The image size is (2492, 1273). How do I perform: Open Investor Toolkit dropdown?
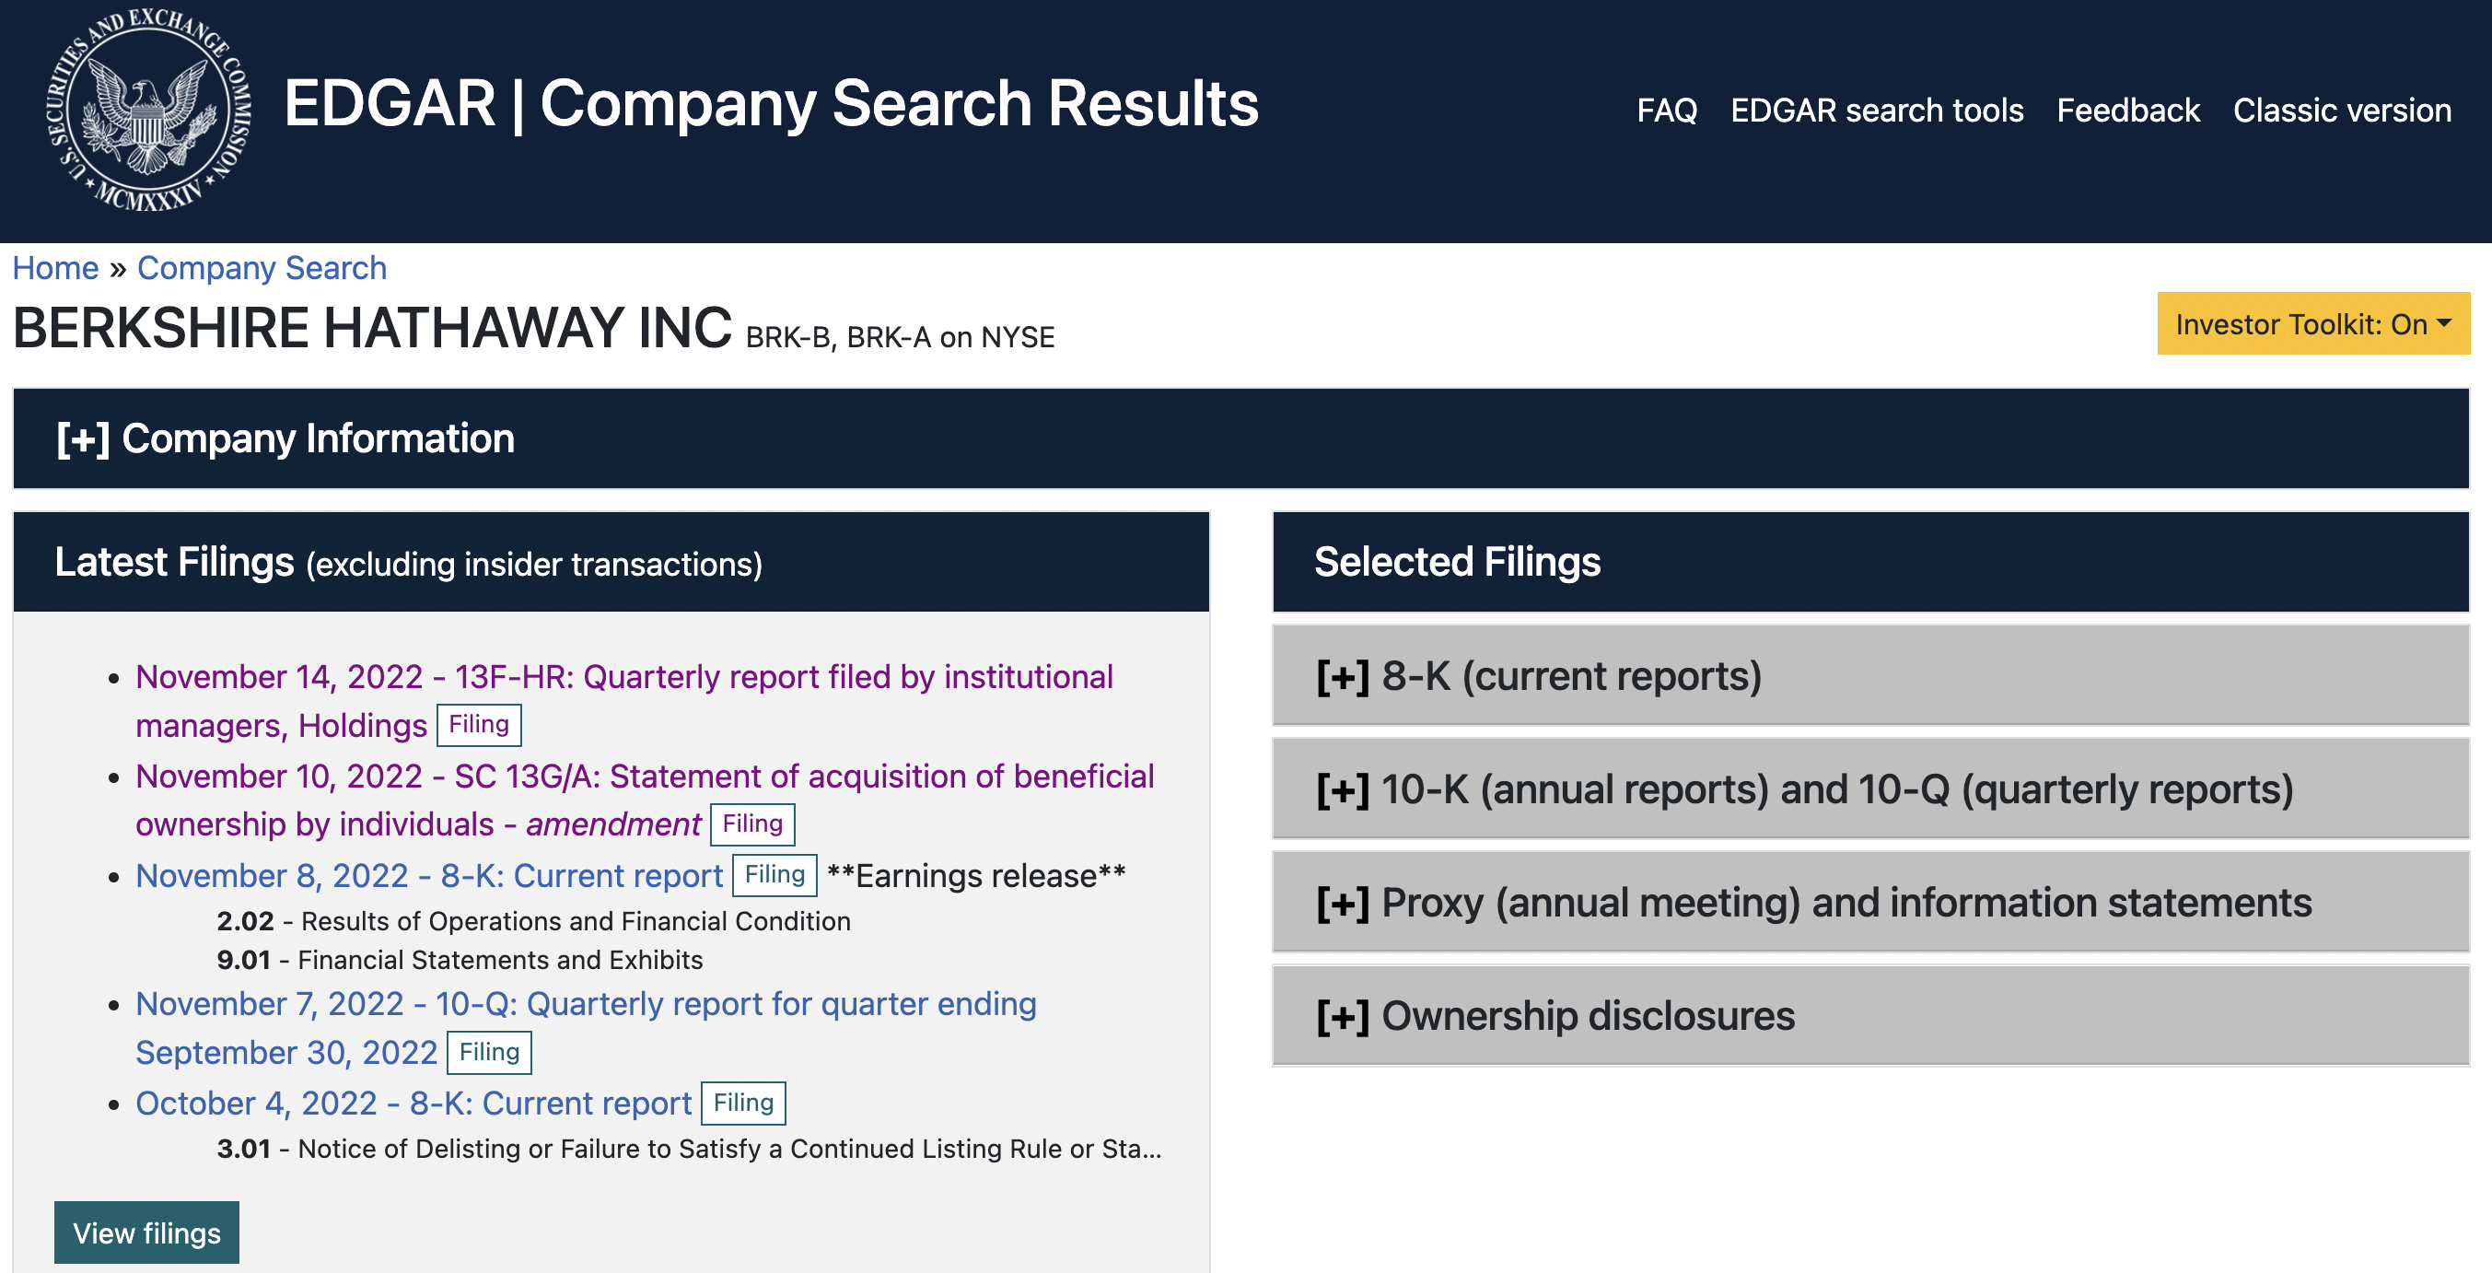click(2312, 324)
